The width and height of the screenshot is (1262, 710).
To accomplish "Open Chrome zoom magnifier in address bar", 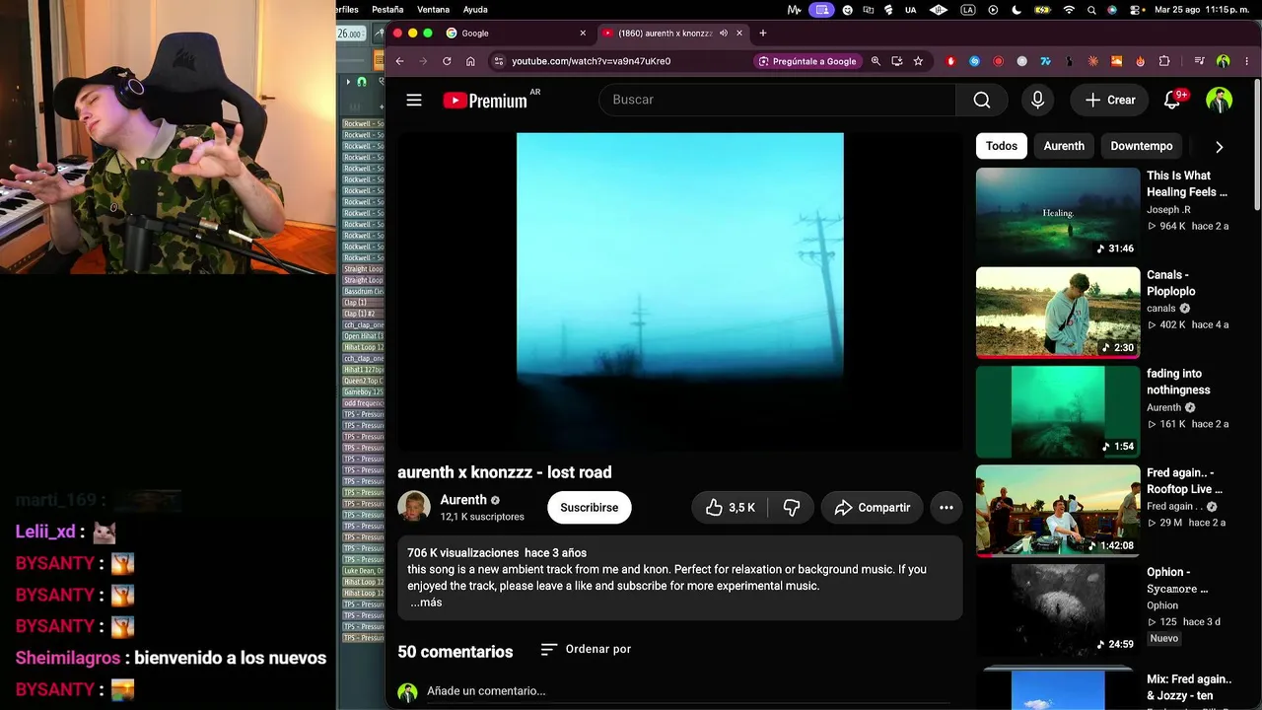I will pos(876,61).
